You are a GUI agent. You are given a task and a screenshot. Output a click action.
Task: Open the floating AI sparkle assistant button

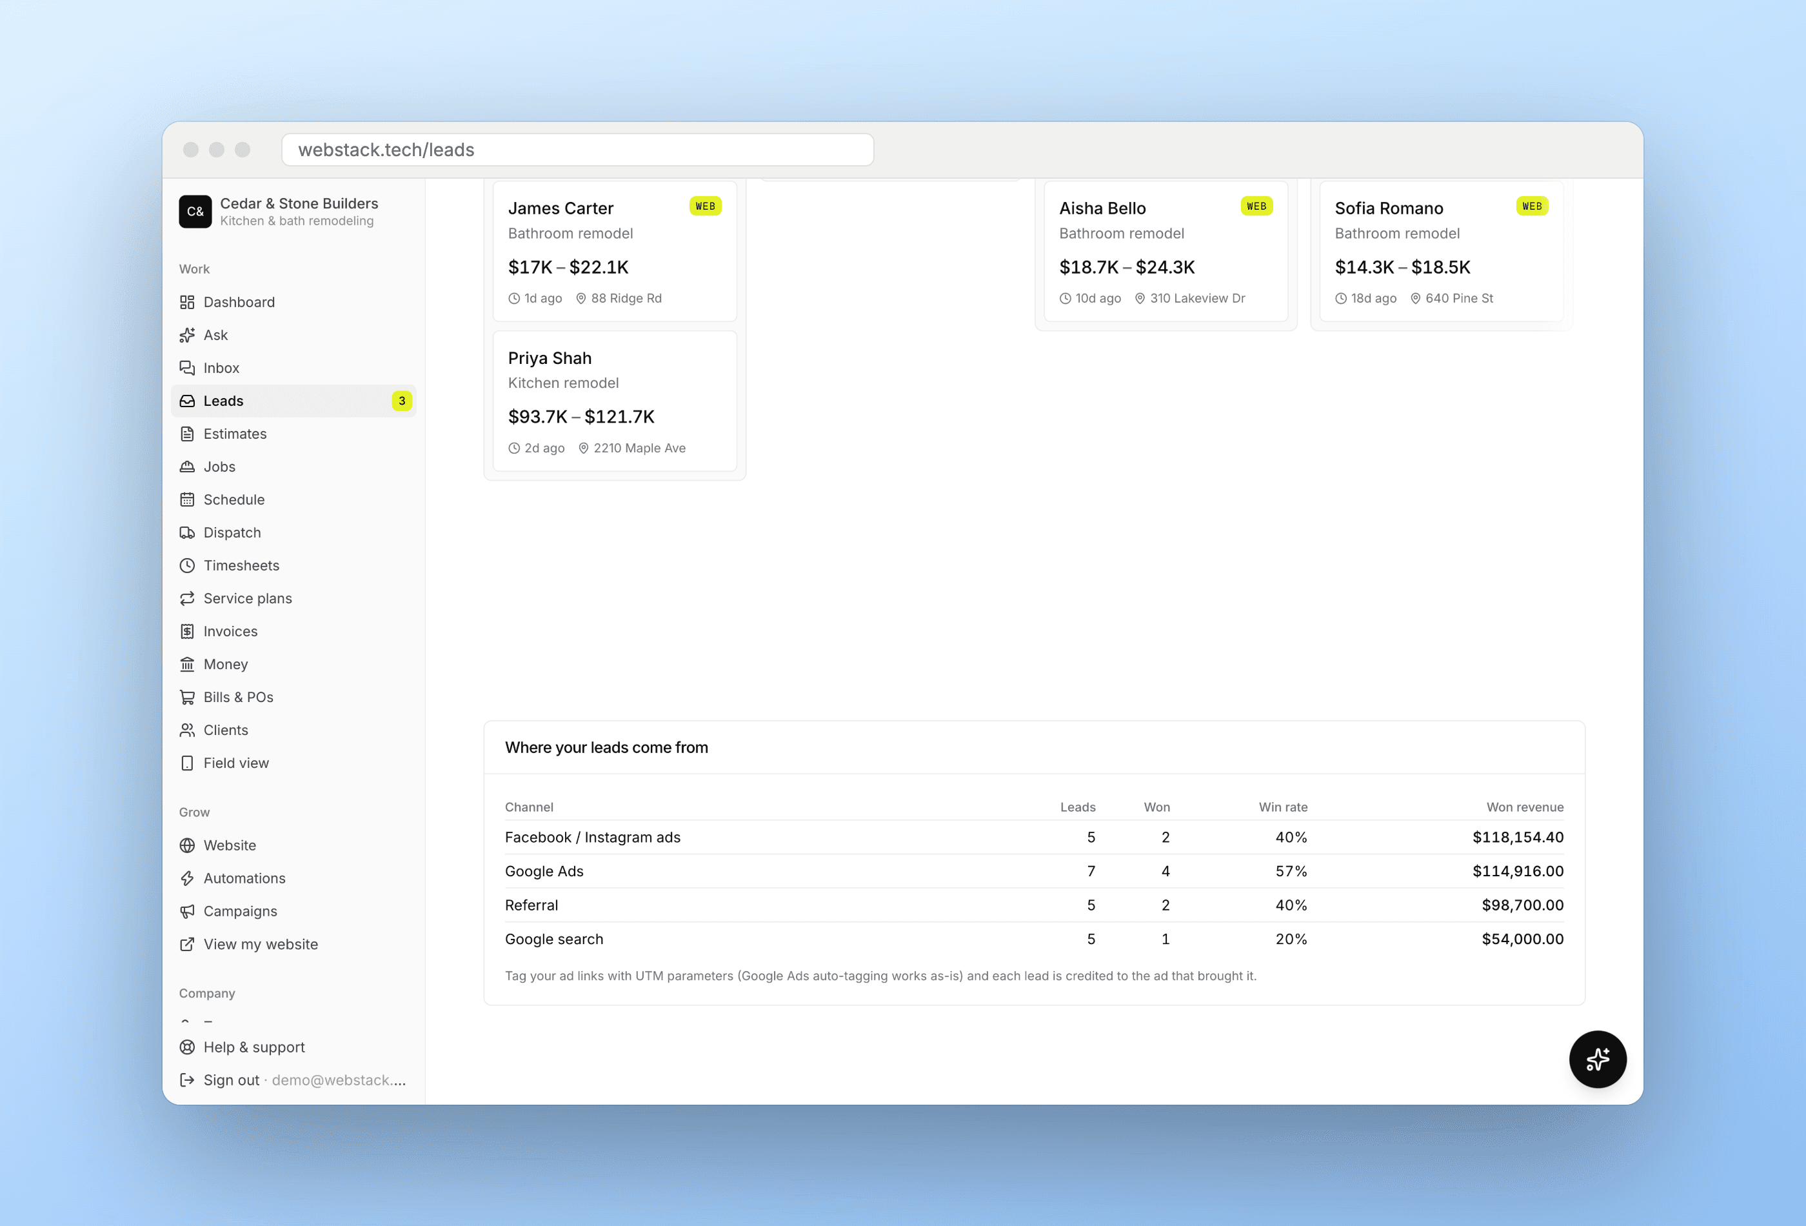[x=1597, y=1059]
